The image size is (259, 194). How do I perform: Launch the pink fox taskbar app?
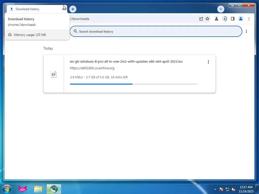click(23, 189)
